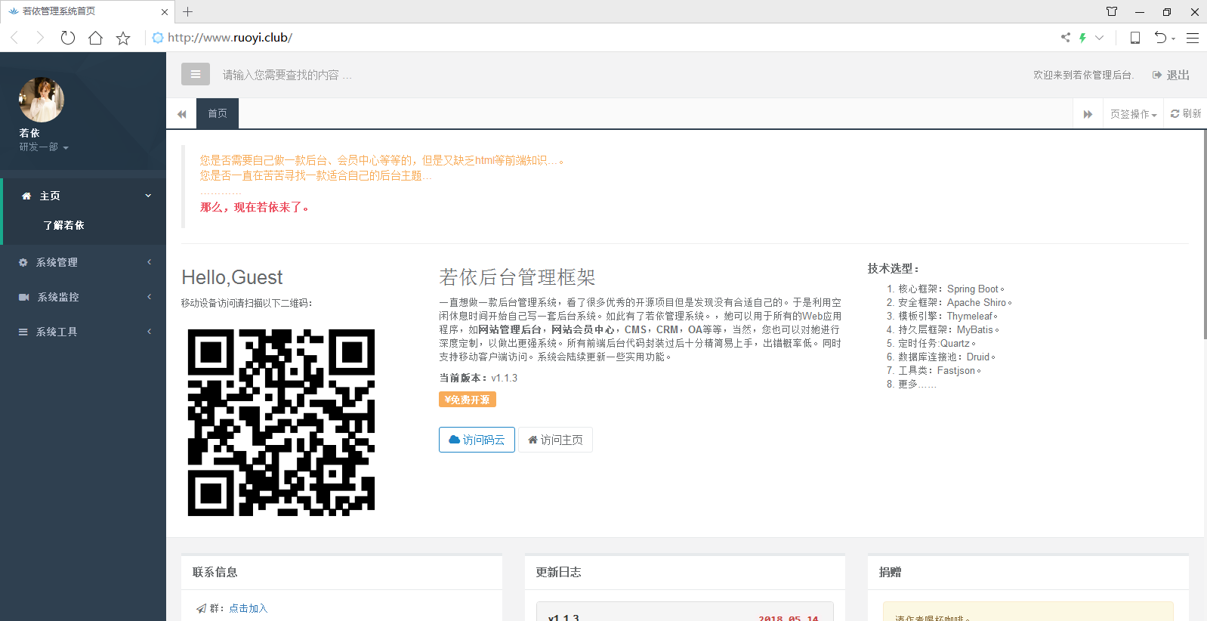Click the 更新日志 panel title
The height and width of the screenshot is (621, 1207).
click(x=558, y=572)
